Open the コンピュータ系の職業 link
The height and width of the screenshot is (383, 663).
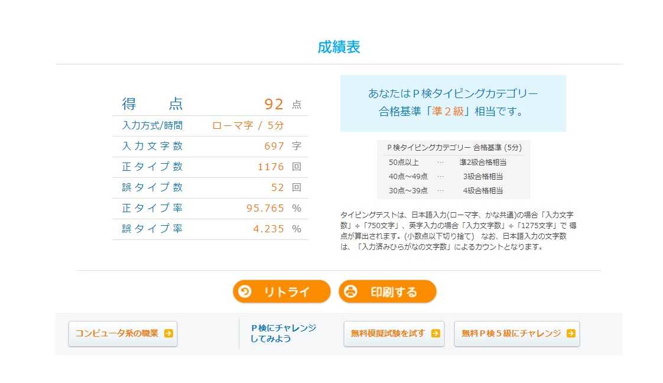coord(123,333)
